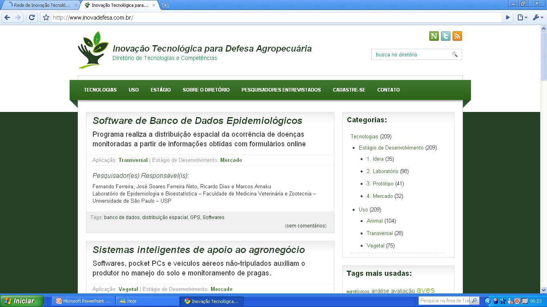Click the magnifier icon in directory search
The height and width of the screenshot is (307, 547).
pyautogui.click(x=454, y=54)
